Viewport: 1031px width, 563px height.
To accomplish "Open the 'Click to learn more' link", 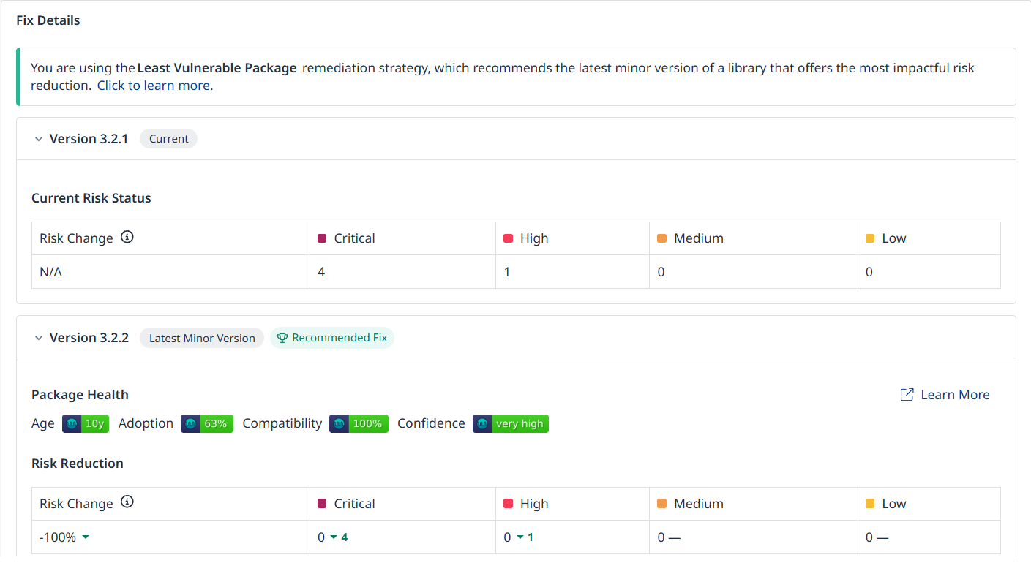I will 154,86.
